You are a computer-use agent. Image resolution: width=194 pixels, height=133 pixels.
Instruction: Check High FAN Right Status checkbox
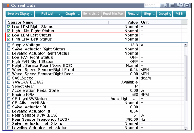[9, 62]
